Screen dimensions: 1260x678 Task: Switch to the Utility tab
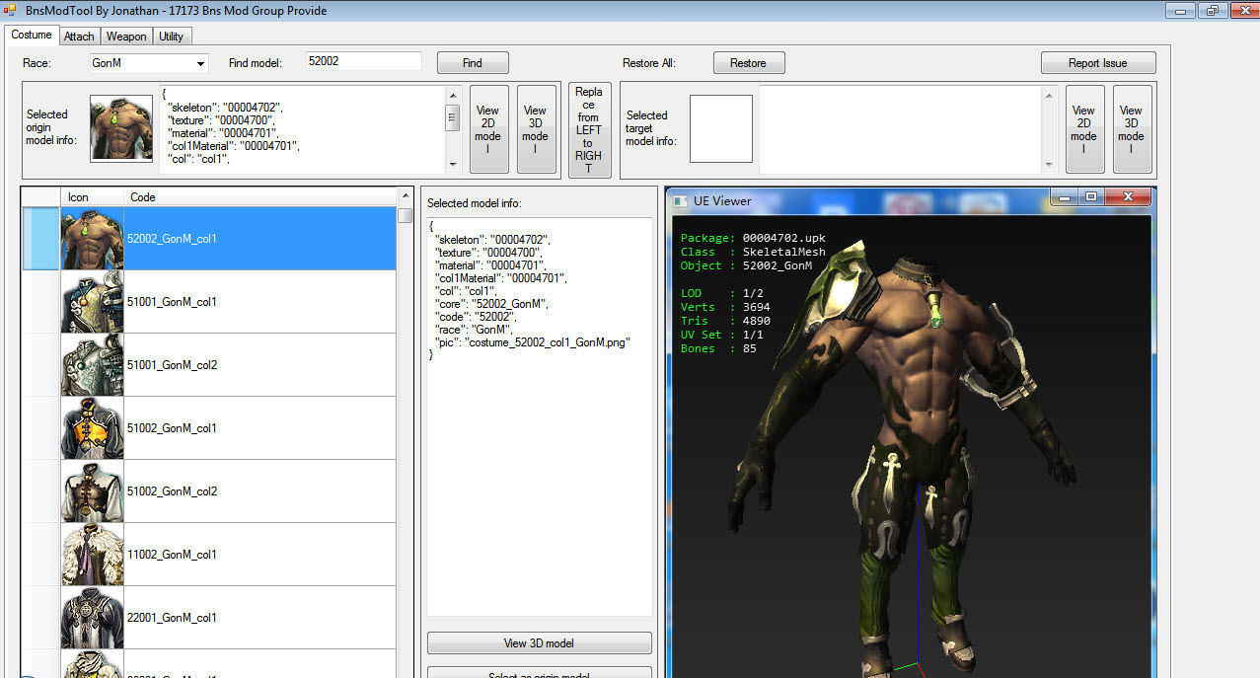point(172,37)
